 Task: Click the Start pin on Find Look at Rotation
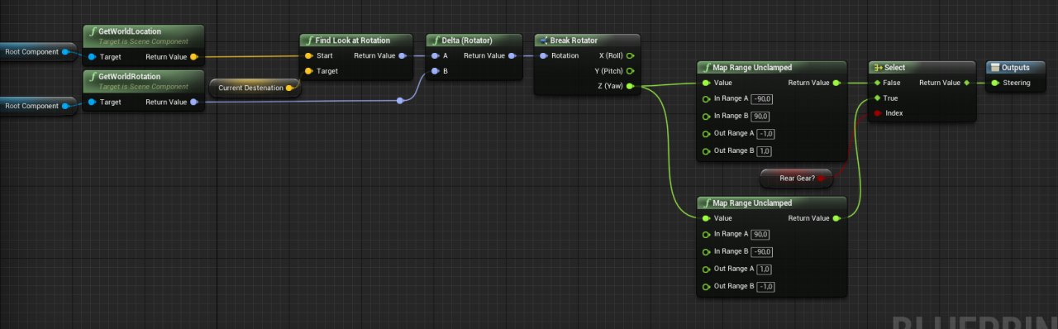(308, 55)
